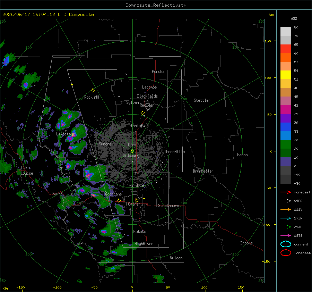Click the Vulcan town label
Viewport: 312px width, 292px height.
pos(176,258)
